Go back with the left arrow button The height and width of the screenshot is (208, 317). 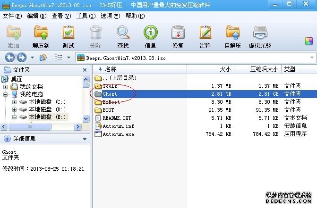pos(10,58)
